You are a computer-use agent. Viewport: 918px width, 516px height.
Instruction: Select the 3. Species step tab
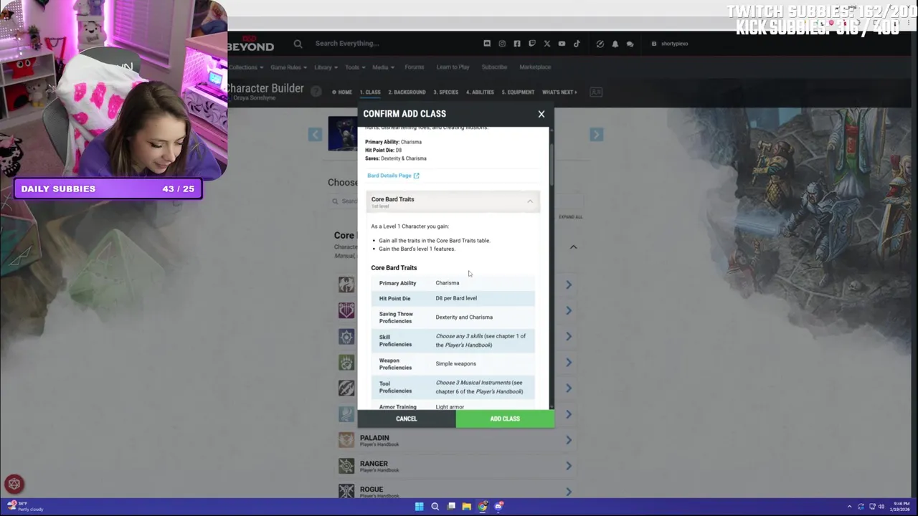tap(445, 92)
